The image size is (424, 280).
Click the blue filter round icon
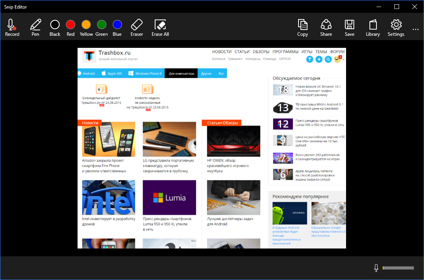click(309, 59)
